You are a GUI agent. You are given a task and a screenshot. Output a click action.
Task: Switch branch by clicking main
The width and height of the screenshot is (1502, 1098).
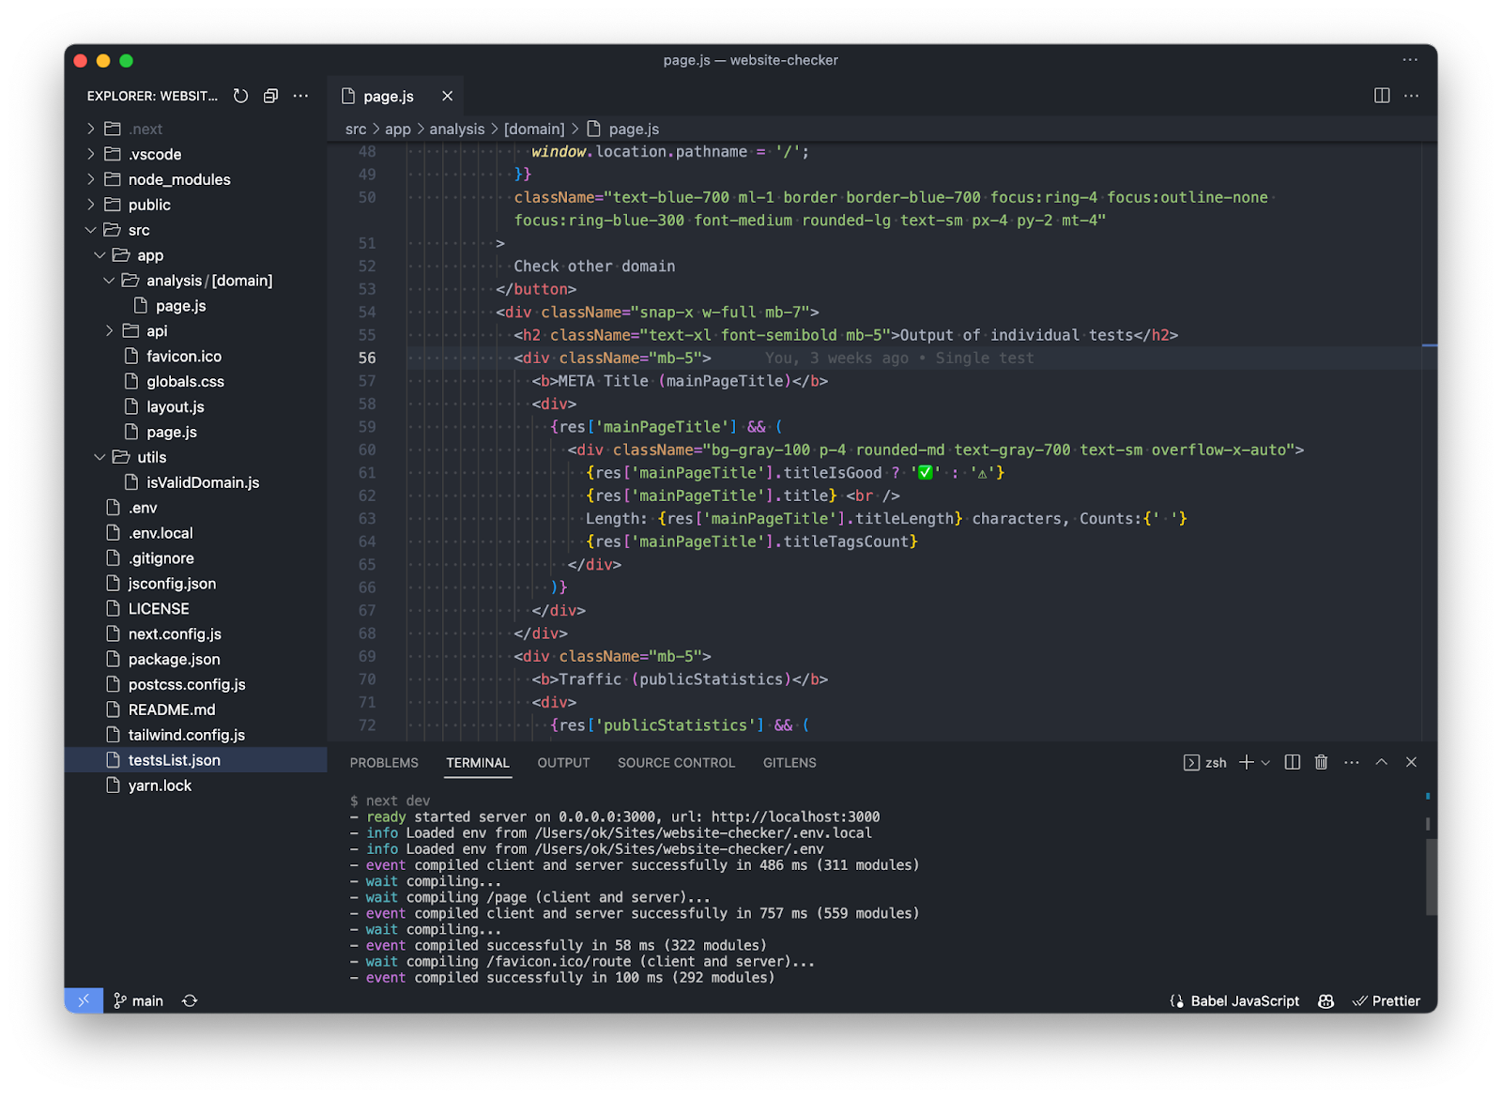139,1000
